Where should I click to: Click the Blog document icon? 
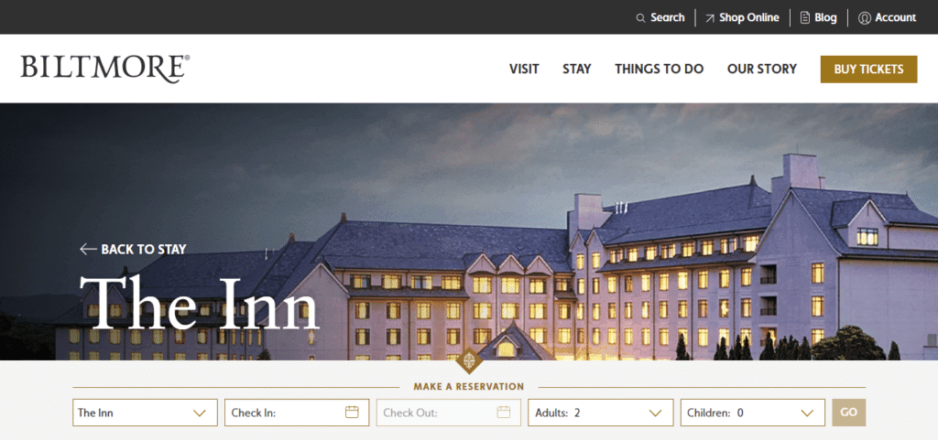(x=804, y=17)
